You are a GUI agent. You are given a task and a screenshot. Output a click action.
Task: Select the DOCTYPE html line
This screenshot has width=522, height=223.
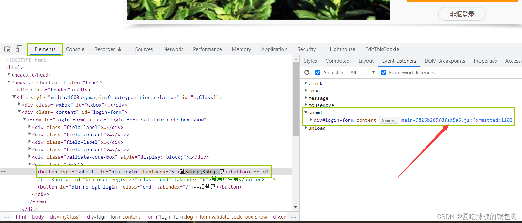point(27,60)
